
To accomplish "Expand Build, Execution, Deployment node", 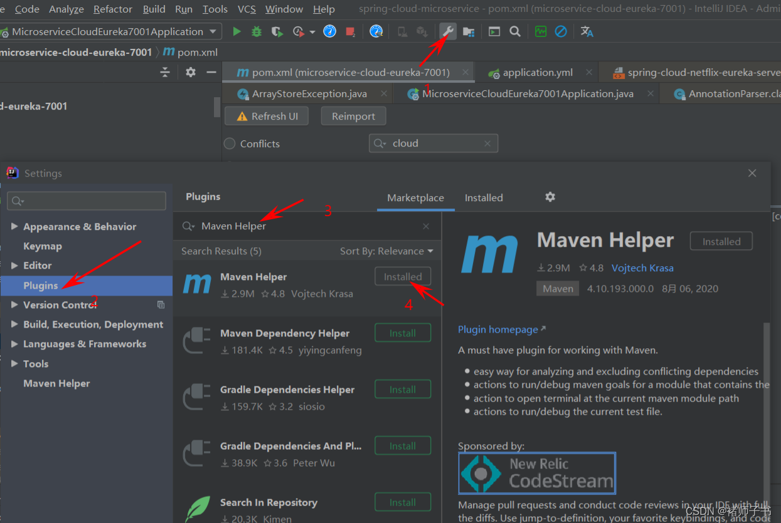I will click(14, 324).
